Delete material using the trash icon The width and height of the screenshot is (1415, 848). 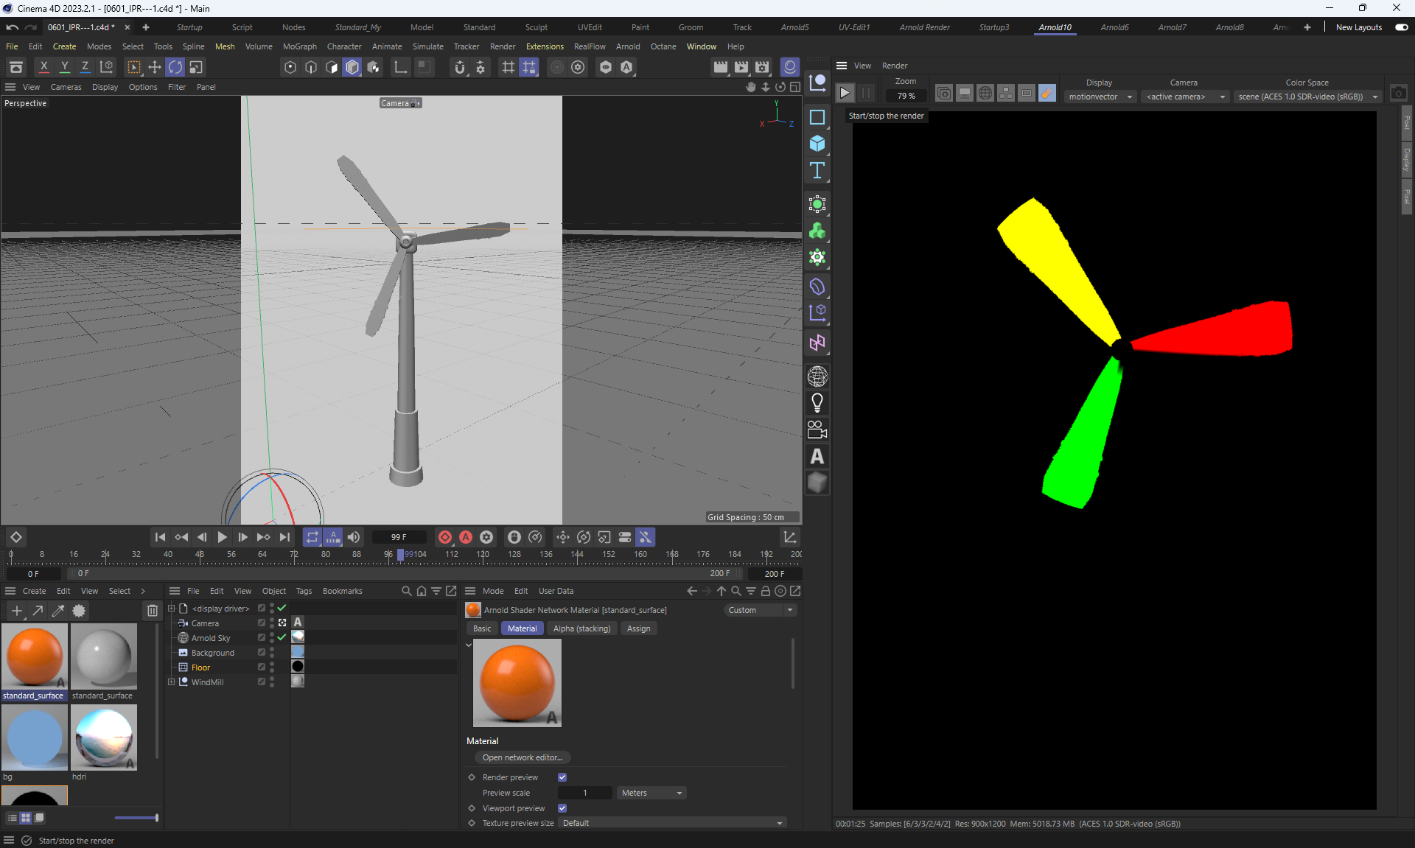coord(152,611)
